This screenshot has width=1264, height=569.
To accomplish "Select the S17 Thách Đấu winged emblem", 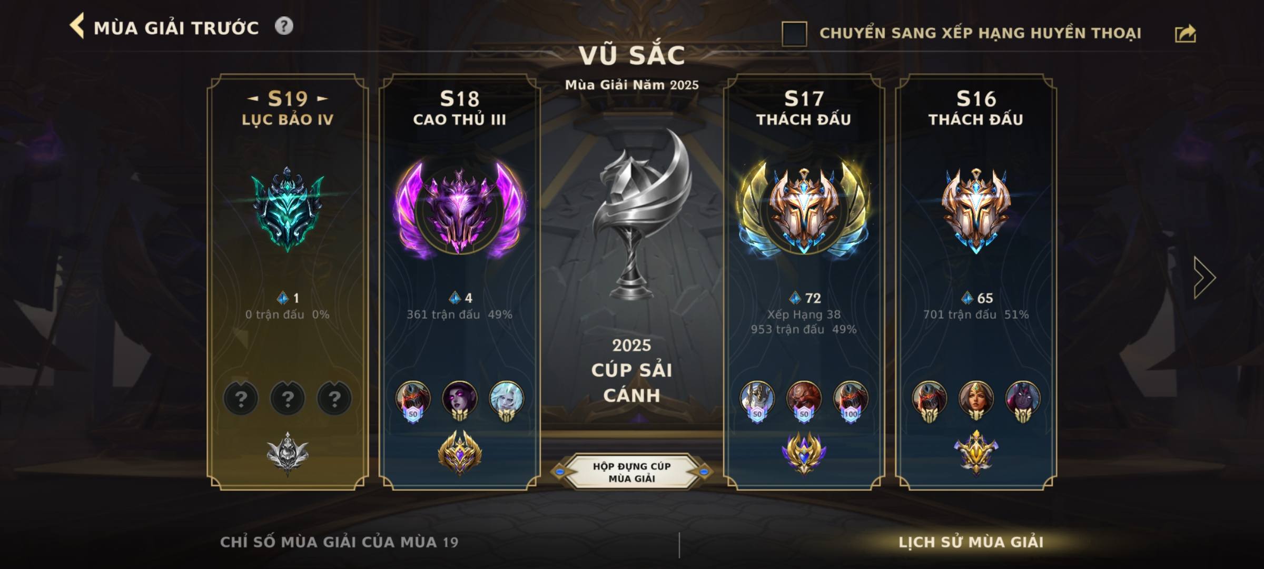I will click(804, 209).
